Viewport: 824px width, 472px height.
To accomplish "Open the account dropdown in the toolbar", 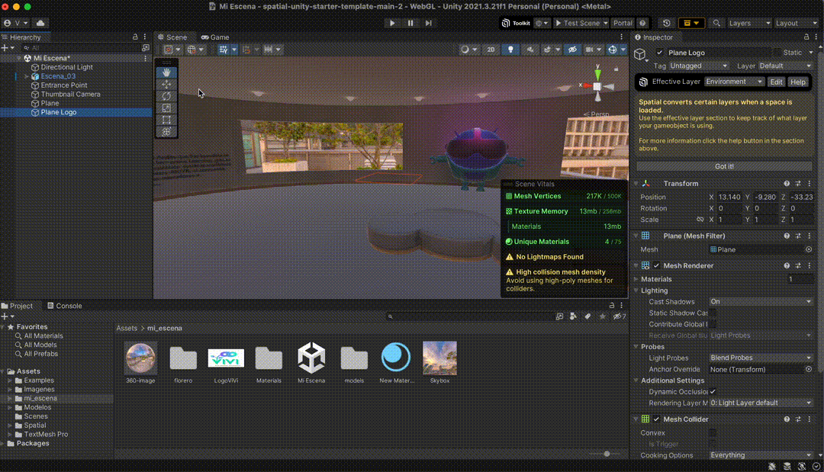I will tap(15, 23).
